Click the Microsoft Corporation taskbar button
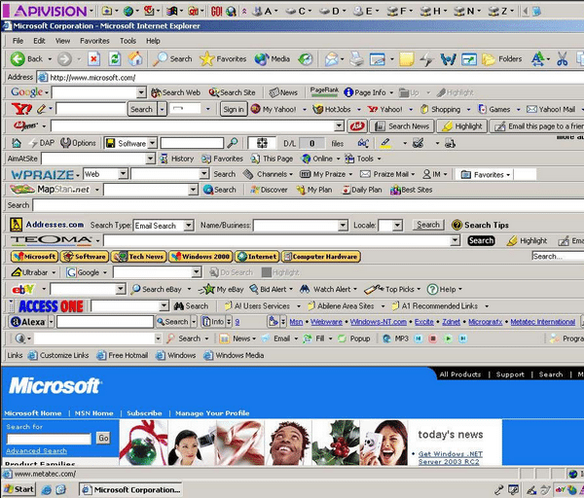The width and height of the screenshot is (584, 498). pos(131,490)
